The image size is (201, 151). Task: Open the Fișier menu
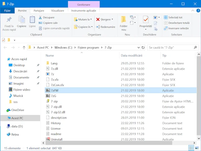7,11
